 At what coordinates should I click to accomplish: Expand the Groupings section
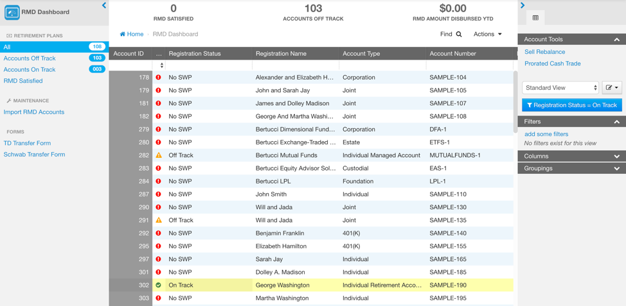point(617,168)
